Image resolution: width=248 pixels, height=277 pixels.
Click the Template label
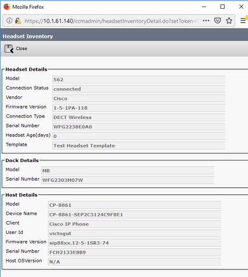(16, 145)
